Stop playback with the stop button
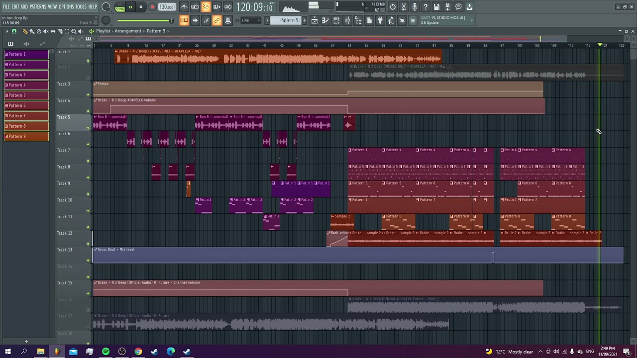This screenshot has height=358, width=637. [141, 7]
